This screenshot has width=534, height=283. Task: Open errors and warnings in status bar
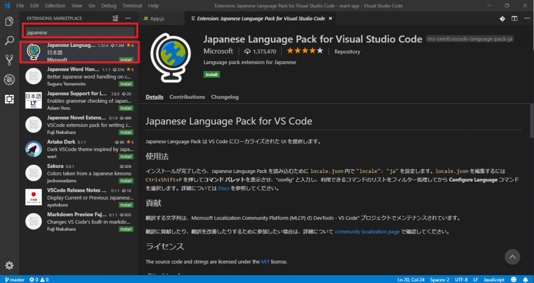pos(39,279)
